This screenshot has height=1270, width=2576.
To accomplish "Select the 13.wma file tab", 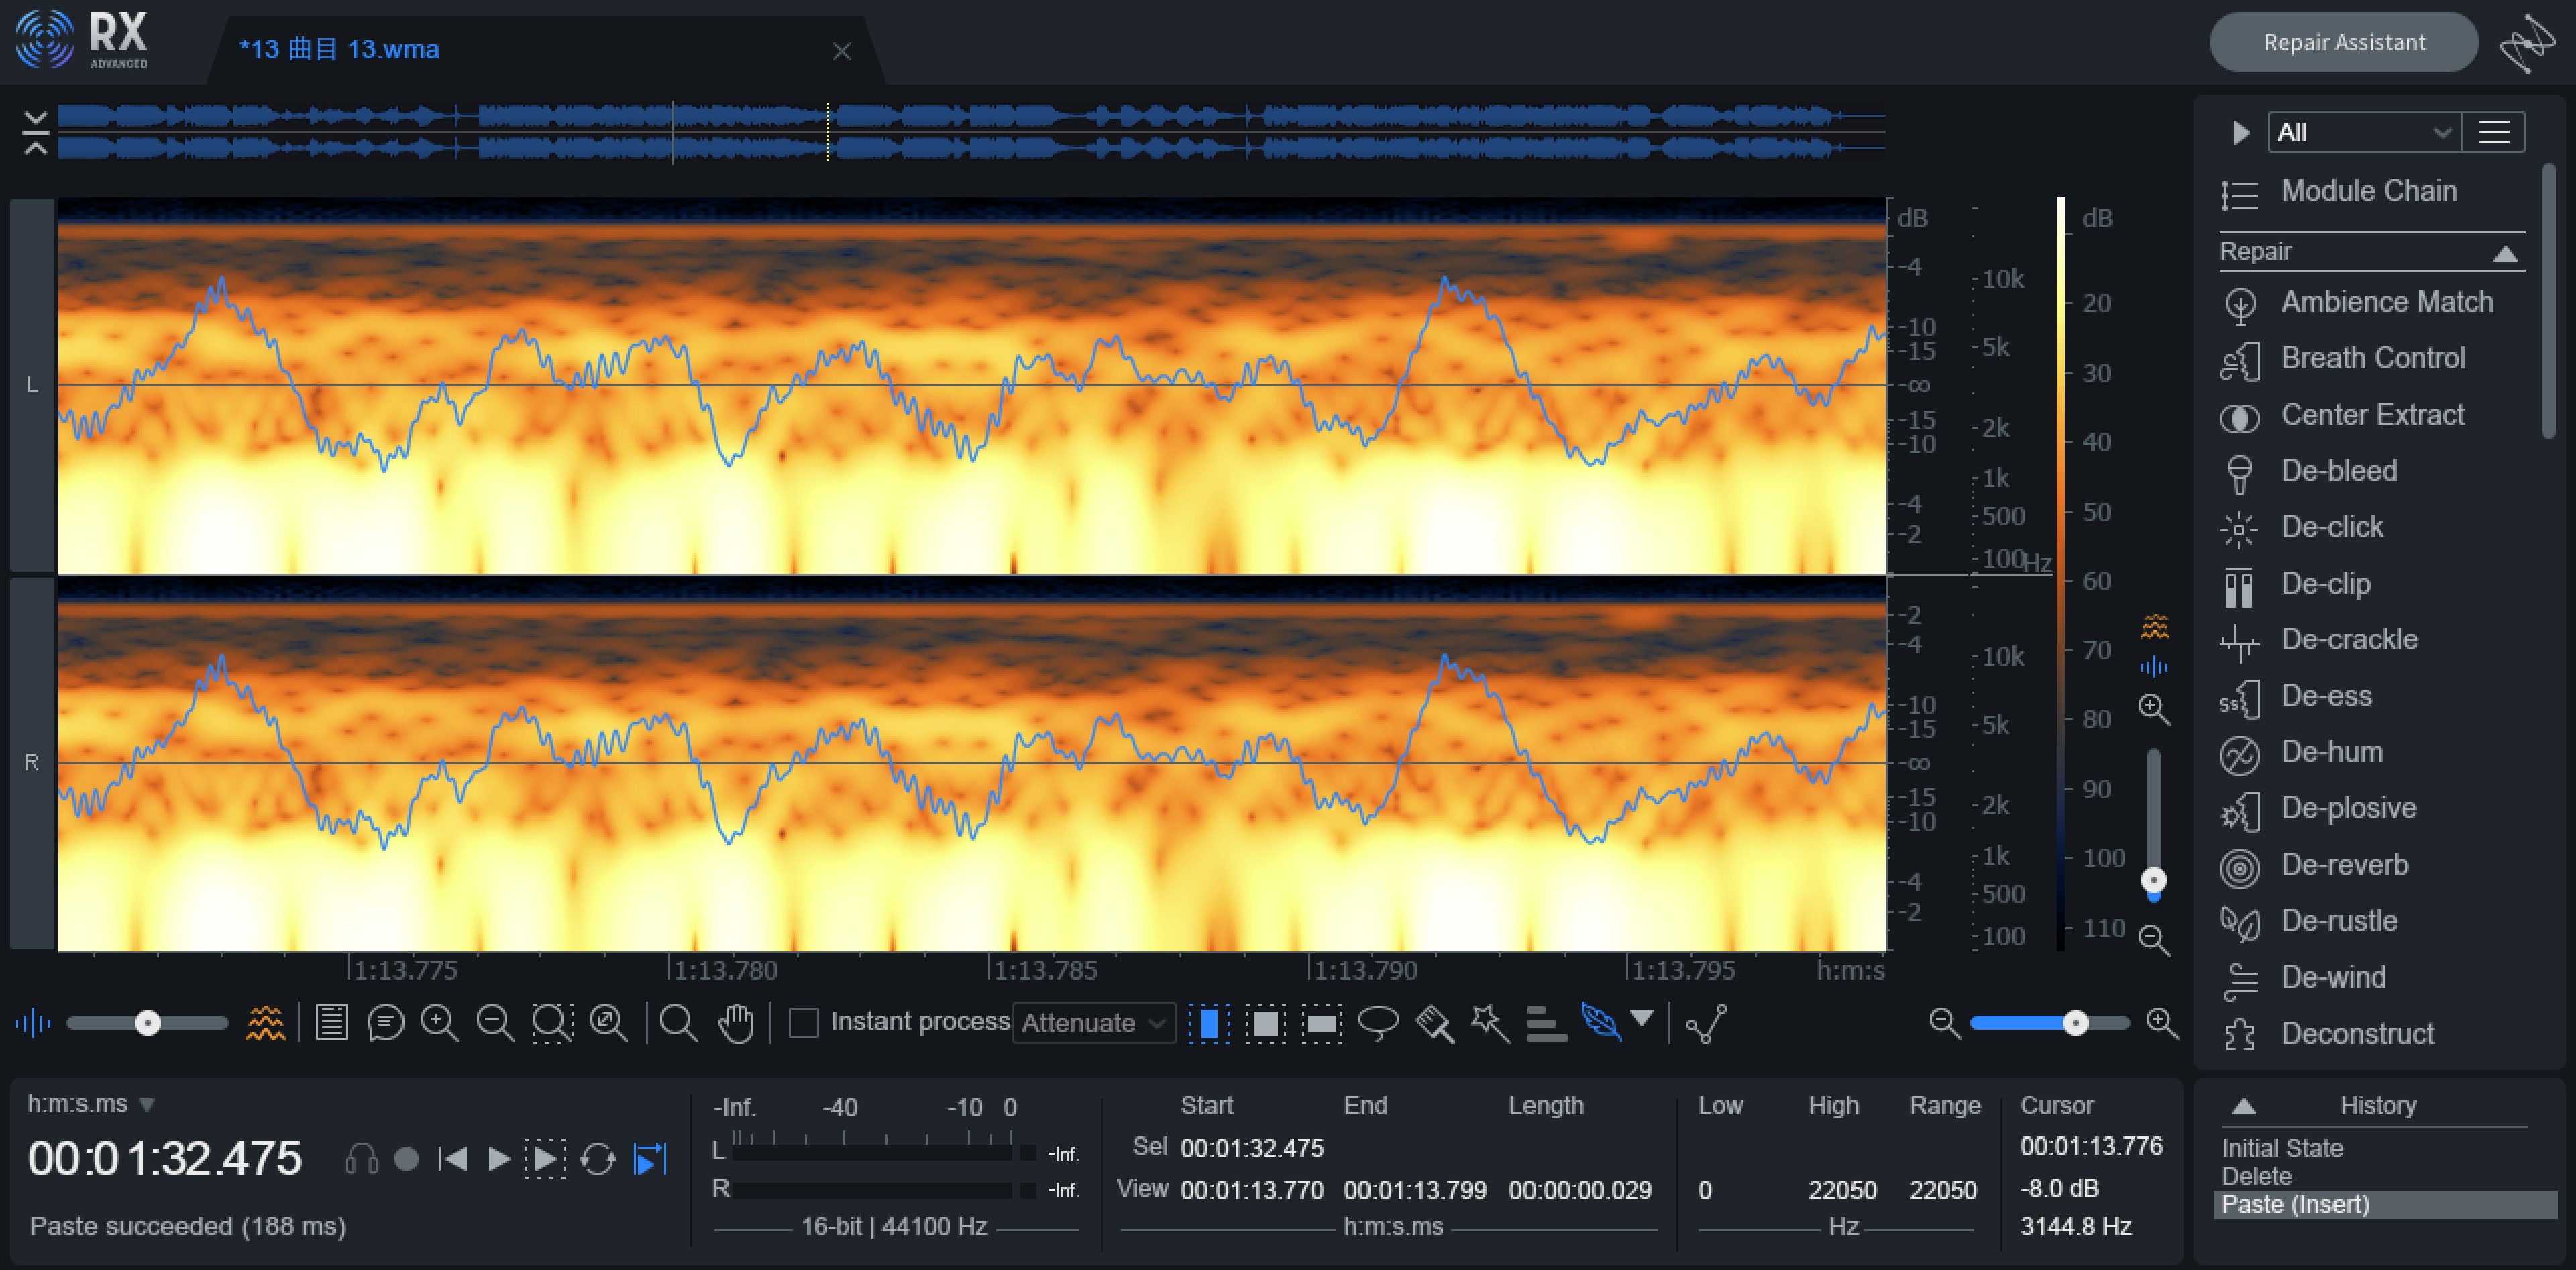I will (339, 49).
